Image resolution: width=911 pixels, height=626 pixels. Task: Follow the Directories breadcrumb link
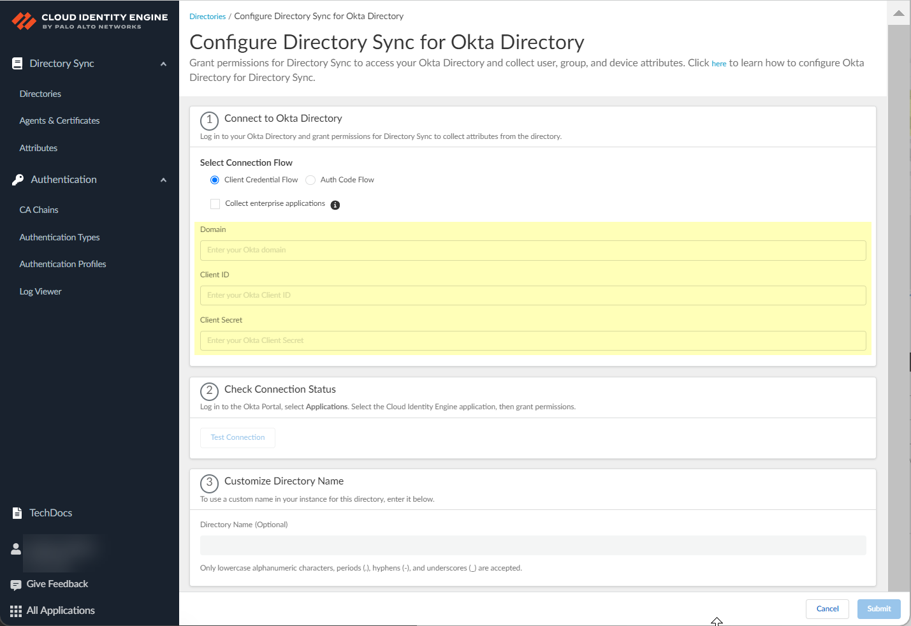pos(207,17)
